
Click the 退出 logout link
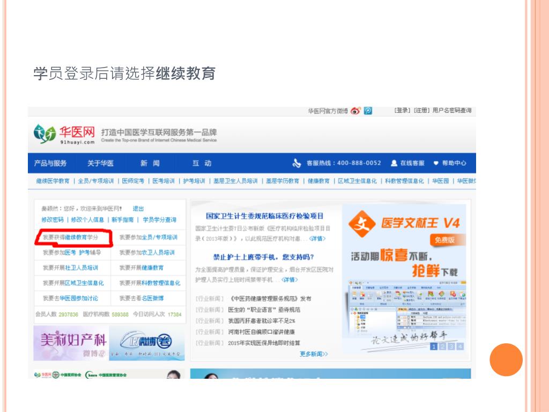(x=138, y=209)
